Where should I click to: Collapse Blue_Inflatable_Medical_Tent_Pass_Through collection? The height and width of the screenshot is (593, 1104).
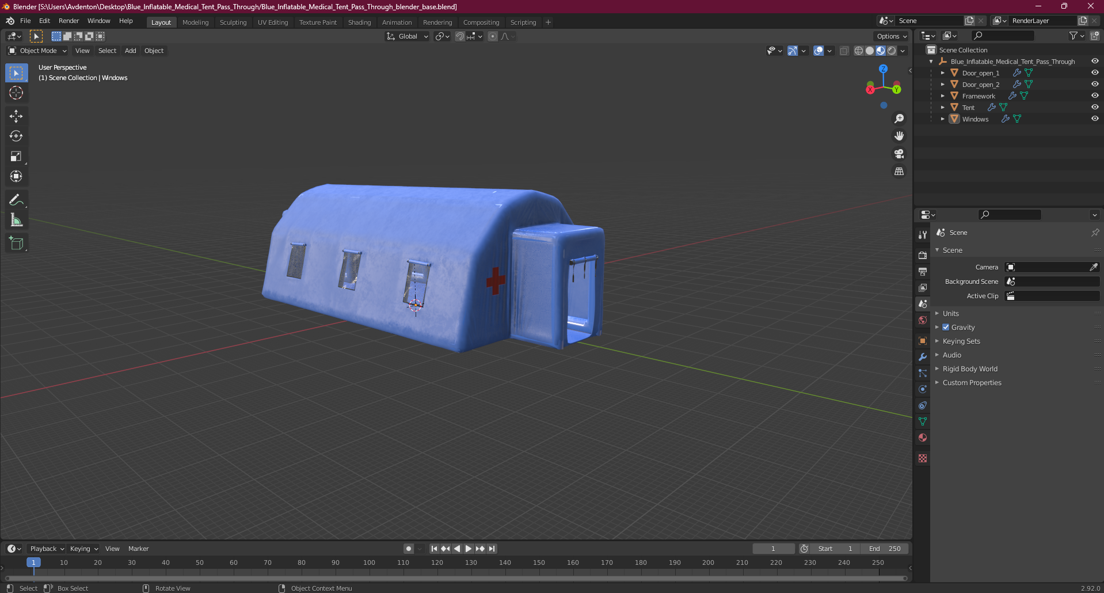[x=931, y=62]
